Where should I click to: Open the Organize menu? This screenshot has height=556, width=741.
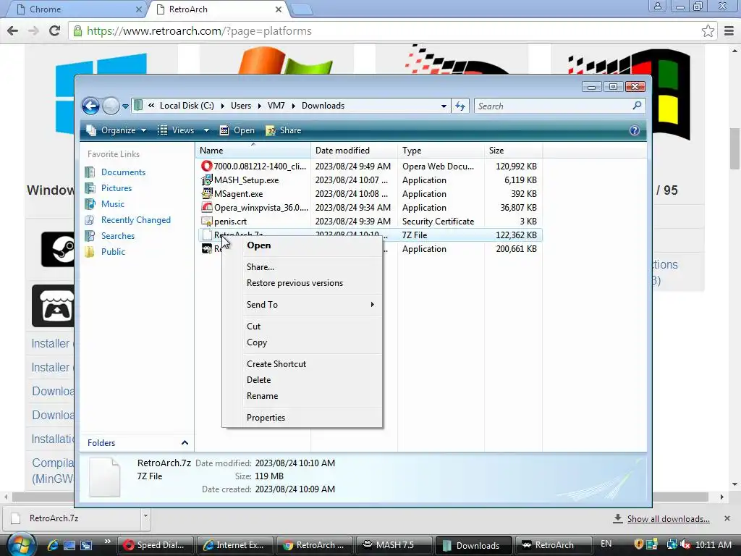tap(117, 130)
